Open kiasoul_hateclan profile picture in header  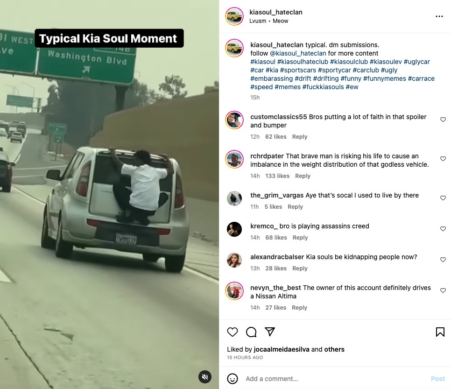pyautogui.click(x=234, y=16)
